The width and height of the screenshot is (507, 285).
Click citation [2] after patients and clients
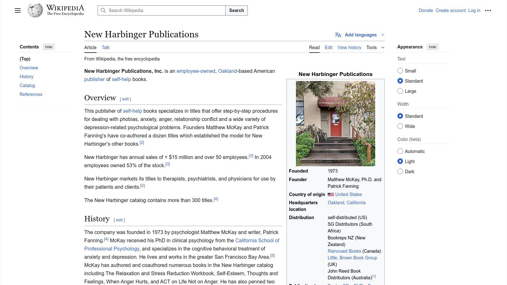143,186
